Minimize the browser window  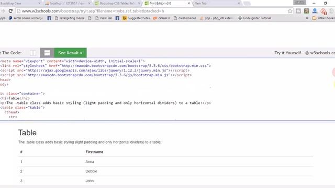tap(314, 3)
